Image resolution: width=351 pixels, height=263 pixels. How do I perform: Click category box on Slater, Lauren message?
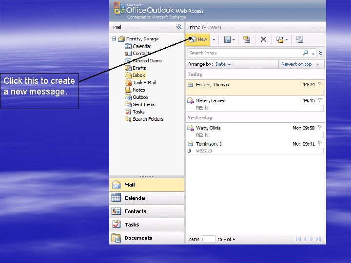[323, 108]
